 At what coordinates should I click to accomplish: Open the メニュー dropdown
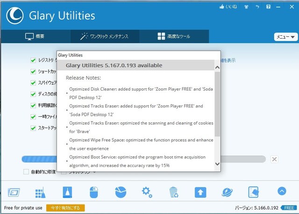285,37
